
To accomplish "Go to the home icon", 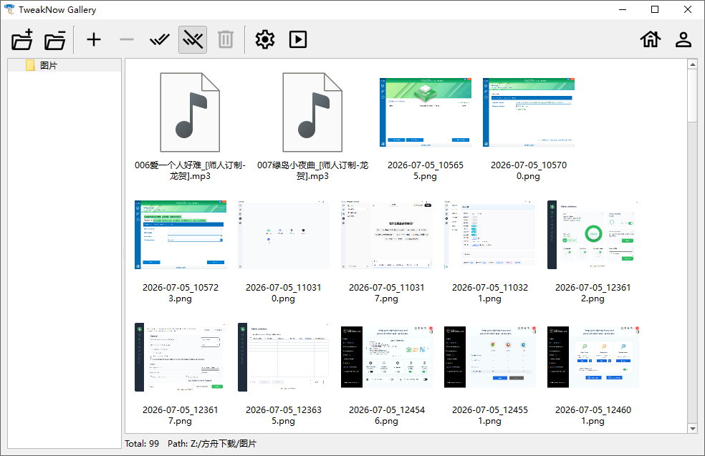I will point(650,39).
